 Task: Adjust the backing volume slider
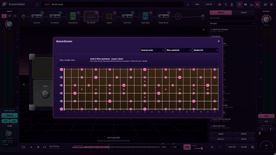click(199, 148)
